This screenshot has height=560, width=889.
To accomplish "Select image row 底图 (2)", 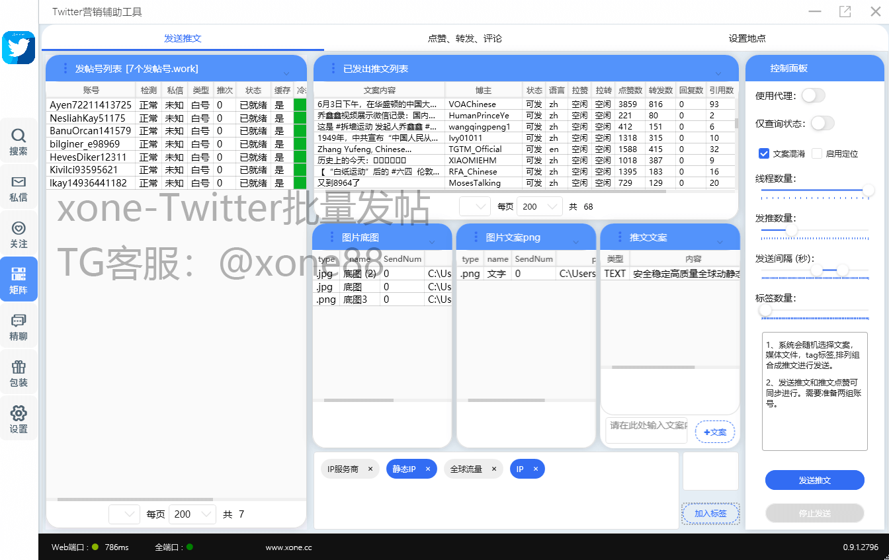I will (382, 274).
